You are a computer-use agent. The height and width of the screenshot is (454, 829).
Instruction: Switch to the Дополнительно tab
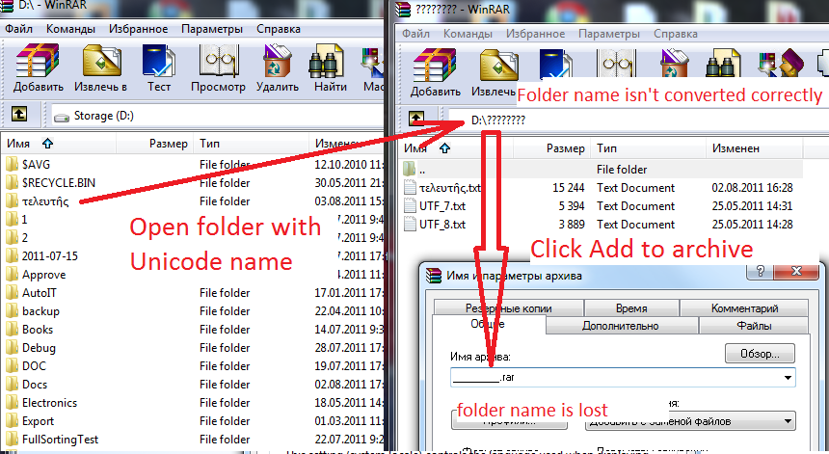click(x=621, y=326)
